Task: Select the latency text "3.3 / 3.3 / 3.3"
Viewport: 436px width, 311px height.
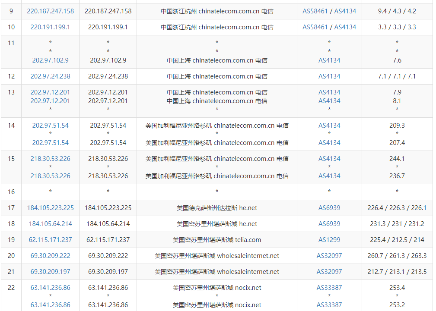Action: (x=397, y=27)
